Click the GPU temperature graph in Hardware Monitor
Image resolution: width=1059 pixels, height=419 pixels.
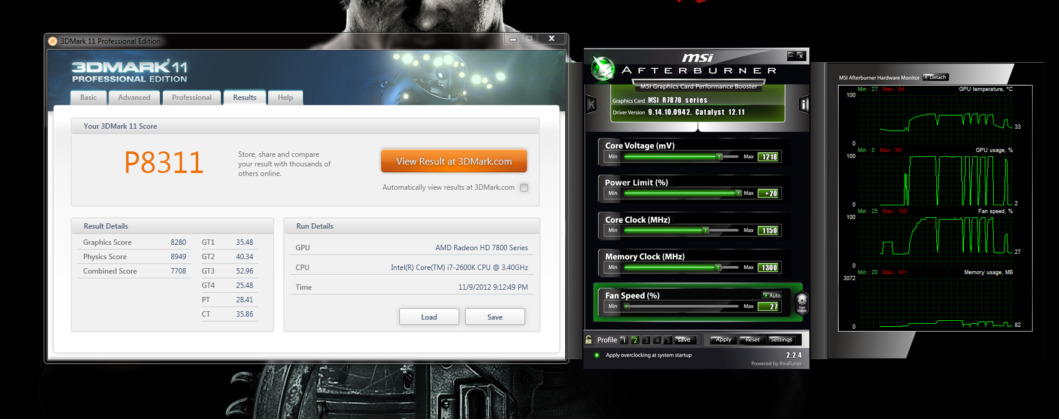[x=934, y=119]
